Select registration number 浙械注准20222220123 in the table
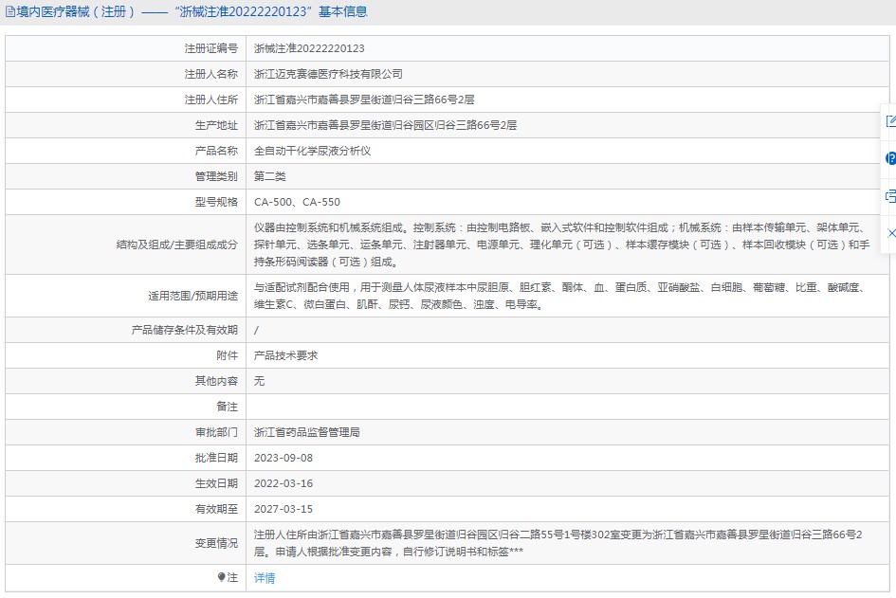 [x=309, y=48]
